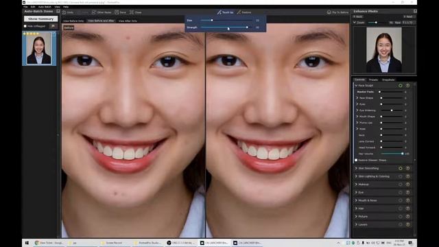
Task: Expand the Mouth & Nose section
Action: [x=356, y=200]
